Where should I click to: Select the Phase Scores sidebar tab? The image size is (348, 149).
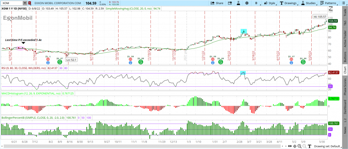[345, 87]
